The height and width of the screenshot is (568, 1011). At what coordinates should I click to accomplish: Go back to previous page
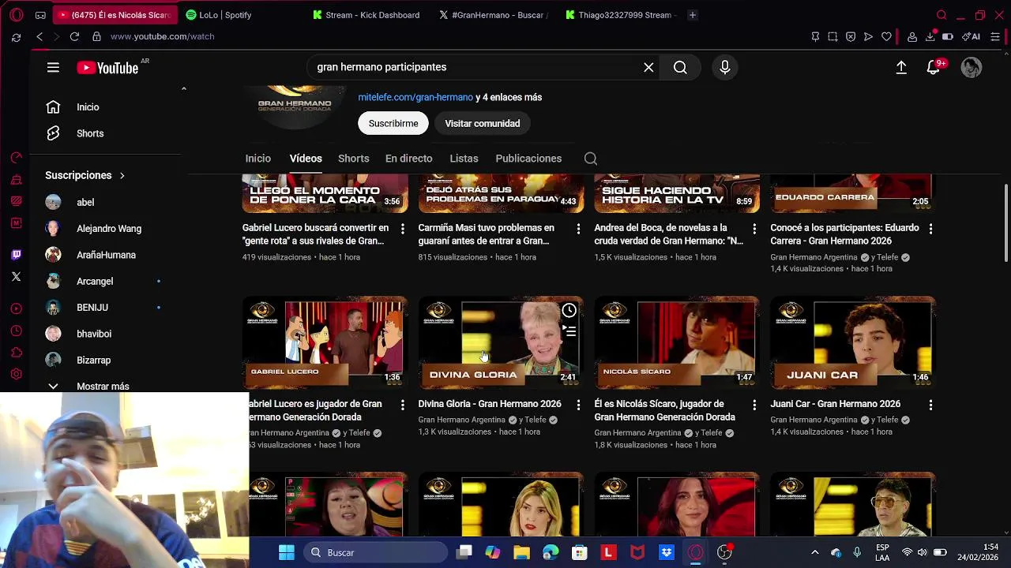pyautogui.click(x=39, y=36)
